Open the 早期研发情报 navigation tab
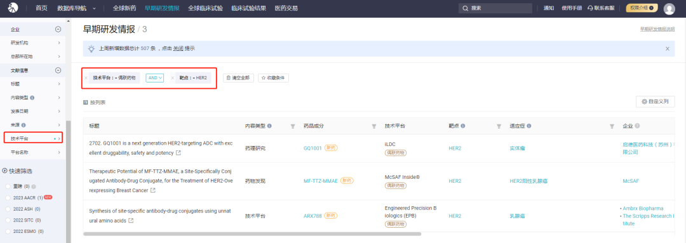The width and height of the screenshot is (686, 243). pos(162,8)
